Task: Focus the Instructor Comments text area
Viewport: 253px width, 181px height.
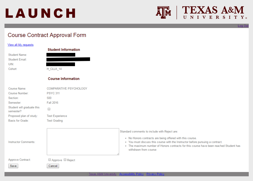Action: tap(83, 142)
